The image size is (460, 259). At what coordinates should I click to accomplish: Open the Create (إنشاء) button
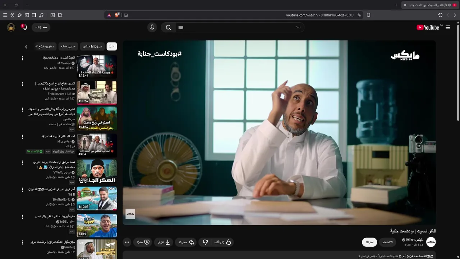[x=41, y=27]
